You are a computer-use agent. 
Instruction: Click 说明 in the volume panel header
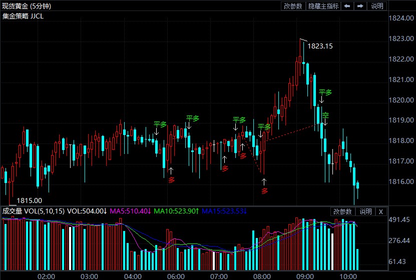(x=365, y=211)
